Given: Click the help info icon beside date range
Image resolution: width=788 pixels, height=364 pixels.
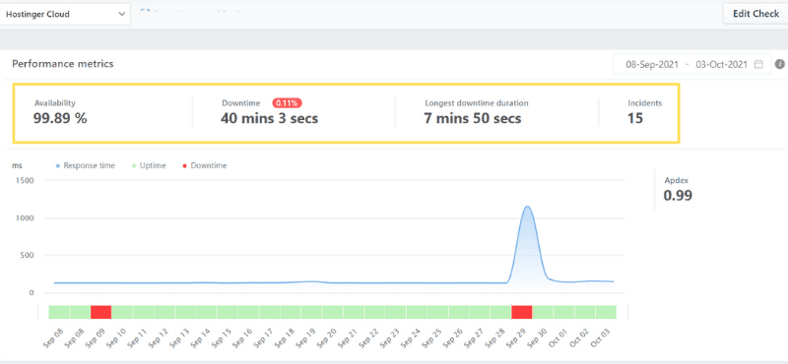Looking at the screenshot, I should click(x=780, y=64).
